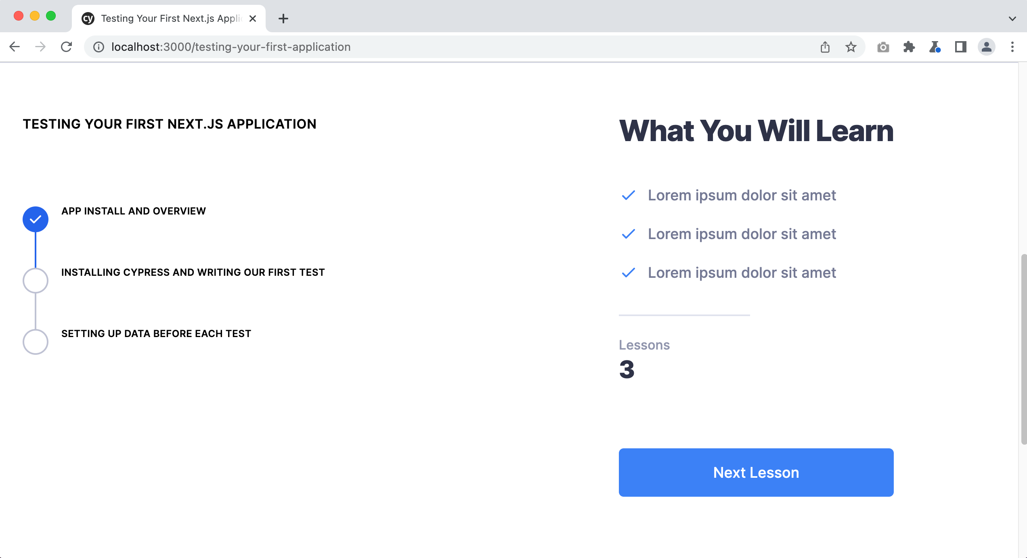
Task: Click the browser back arrow
Action: (15, 47)
